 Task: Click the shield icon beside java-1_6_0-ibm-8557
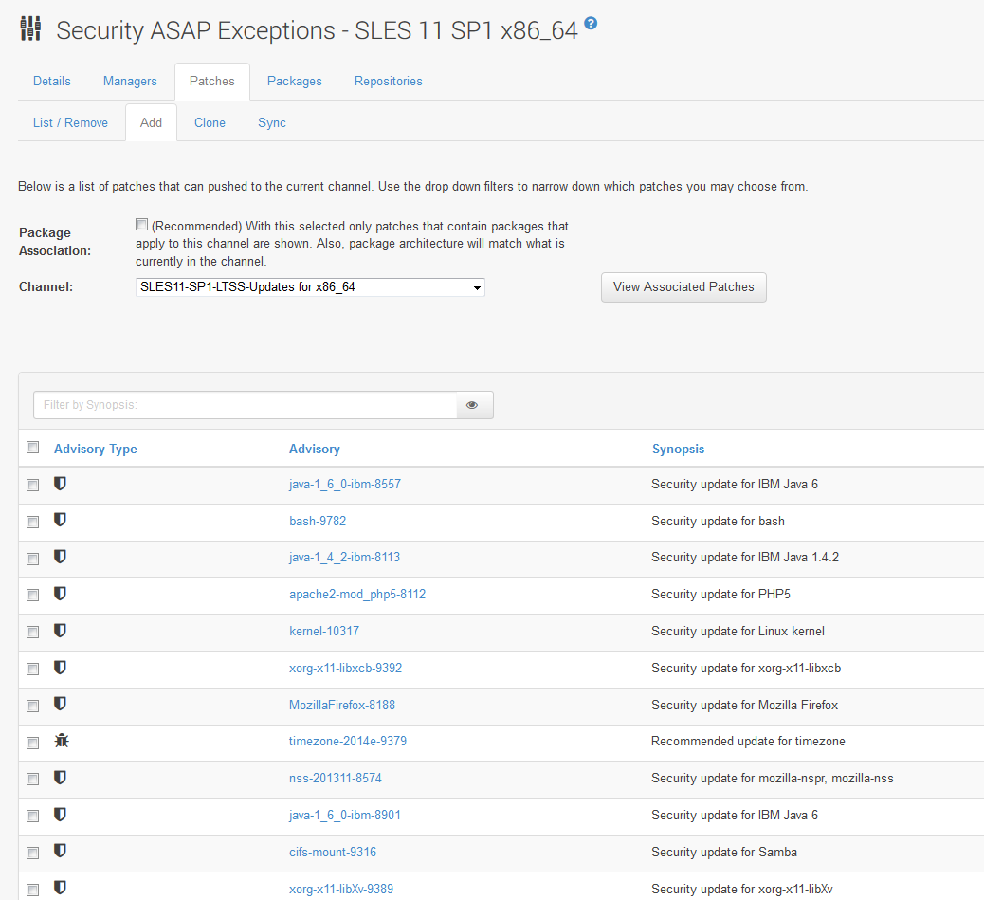(60, 484)
